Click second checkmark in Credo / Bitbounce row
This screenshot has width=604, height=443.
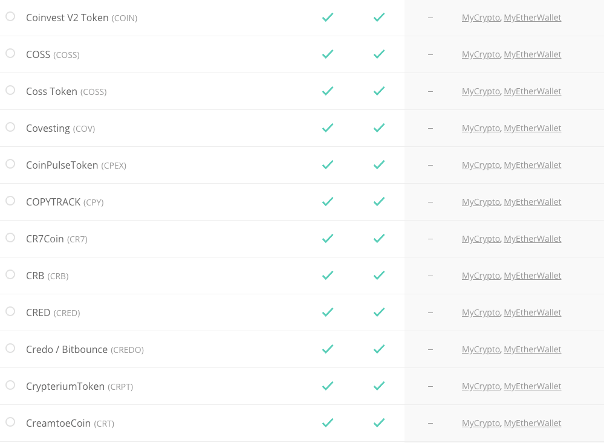click(x=379, y=349)
